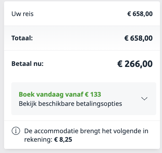162x153 pixels.
Task: Click the € 658,00 price next to Uw reis
Action: point(140,14)
